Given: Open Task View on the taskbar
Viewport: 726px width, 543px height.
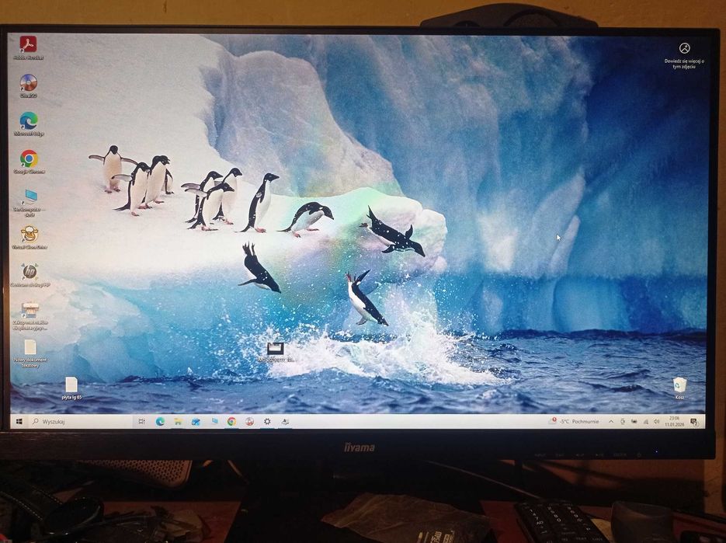Looking at the screenshot, I should pyautogui.click(x=141, y=422).
